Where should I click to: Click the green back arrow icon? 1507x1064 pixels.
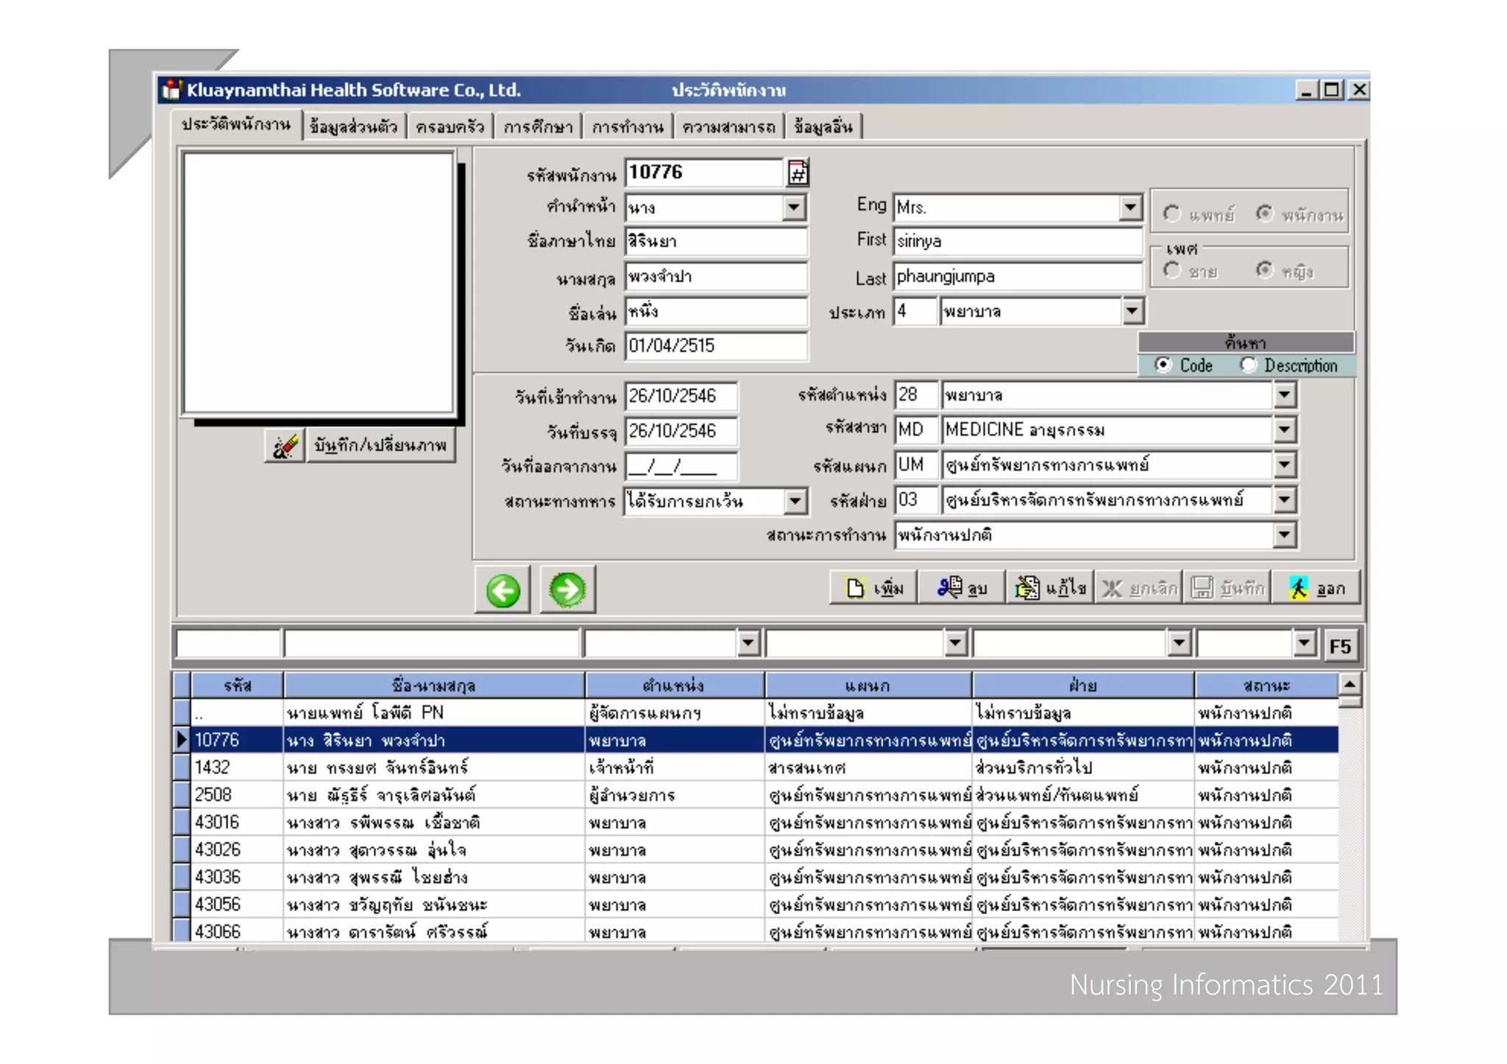pyautogui.click(x=503, y=590)
